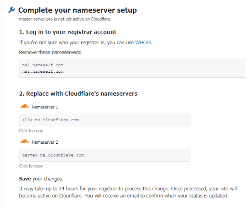Click the master-server.pro not active notice

(65, 19)
